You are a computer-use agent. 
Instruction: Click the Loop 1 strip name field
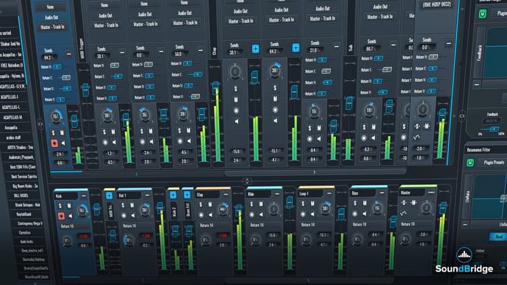[x=311, y=194]
